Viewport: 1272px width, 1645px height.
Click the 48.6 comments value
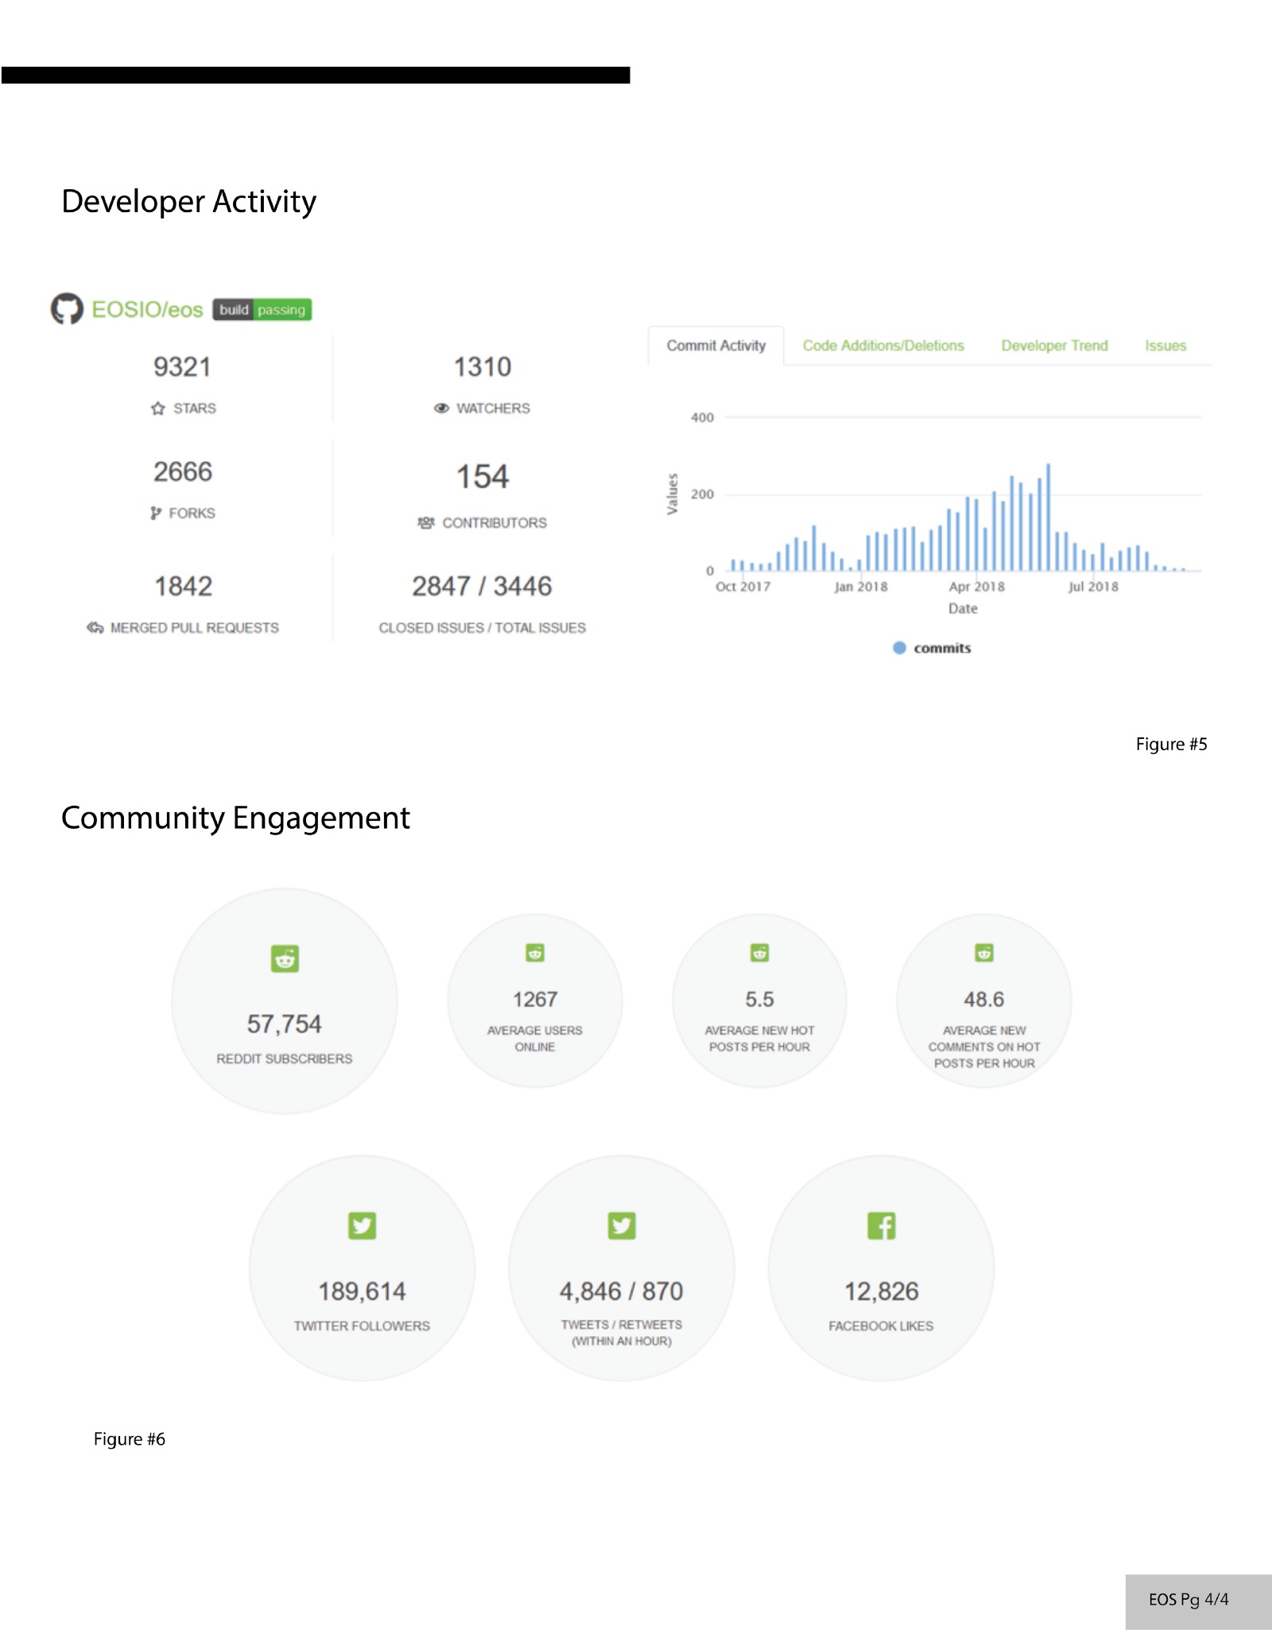click(x=984, y=1000)
